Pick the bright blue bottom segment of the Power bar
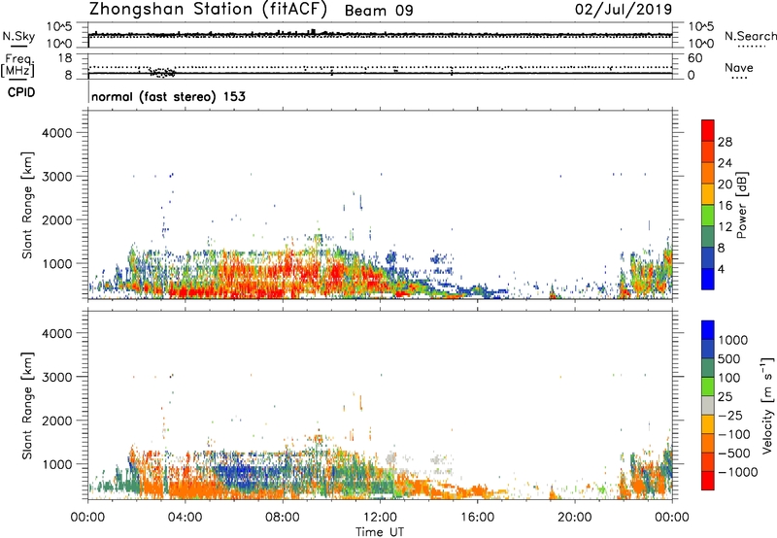 coord(708,279)
